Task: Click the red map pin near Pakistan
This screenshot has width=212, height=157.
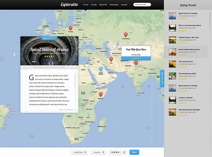Action: (136, 63)
